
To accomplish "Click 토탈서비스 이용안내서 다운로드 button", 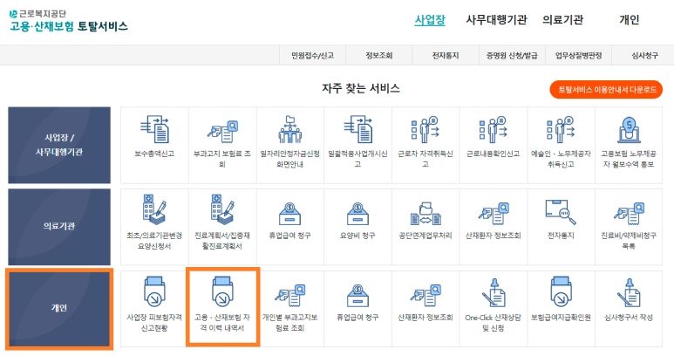I will (606, 89).
